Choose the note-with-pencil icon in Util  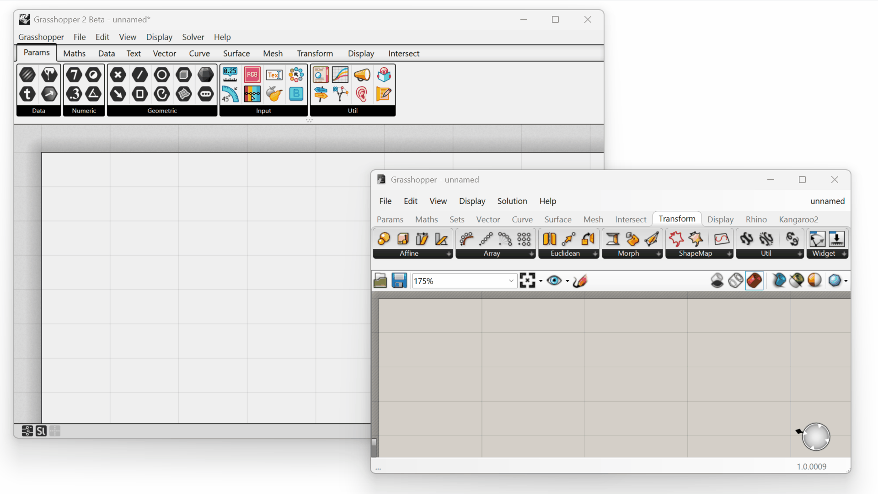384,94
